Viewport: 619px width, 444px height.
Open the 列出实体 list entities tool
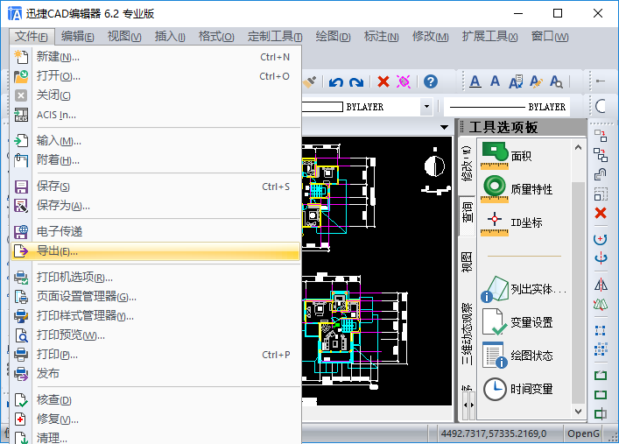pyautogui.click(x=524, y=289)
